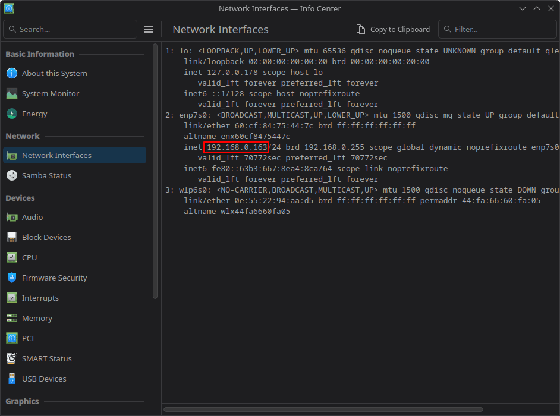The image size is (560, 416).
Task: Show Firmware Security page
Action: coord(75,278)
